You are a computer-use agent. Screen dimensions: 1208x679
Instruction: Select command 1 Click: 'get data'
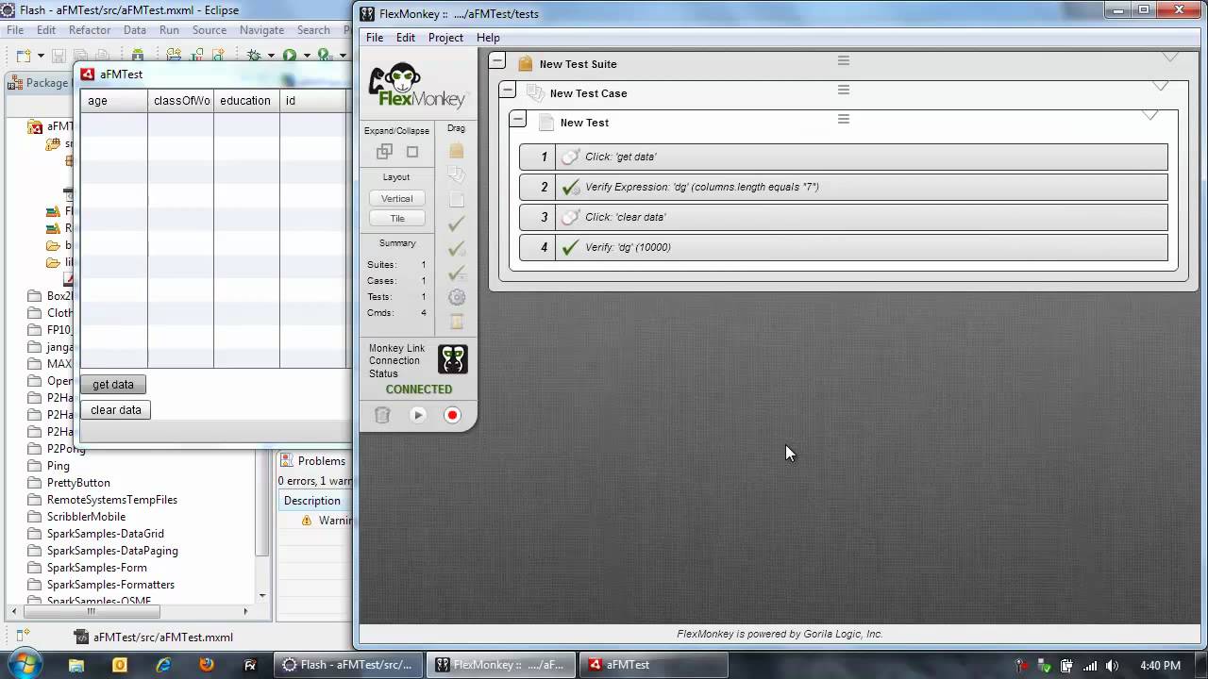click(x=844, y=157)
